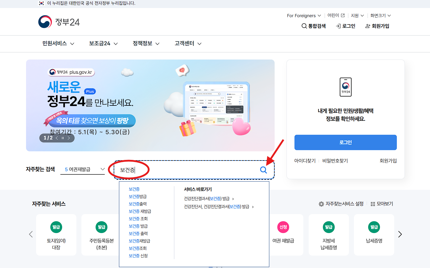Image resolution: width=430 pixels, height=268 pixels.
Task: Open 자주찾는서비스 설정 gear settings
Action: point(341,204)
